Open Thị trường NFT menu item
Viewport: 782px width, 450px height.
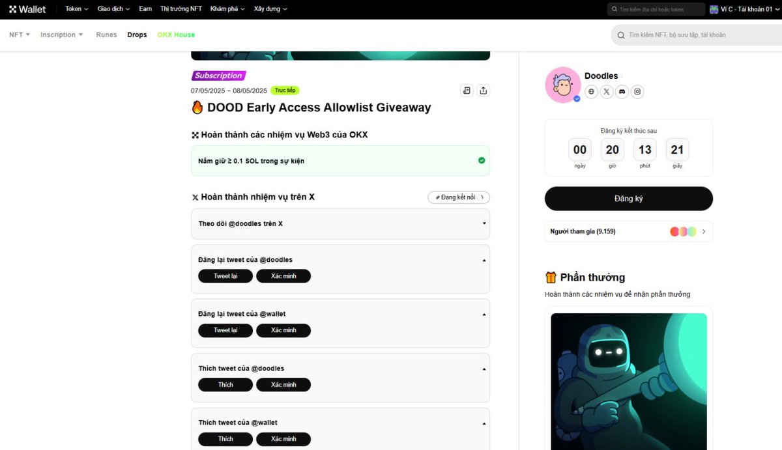[x=181, y=9]
